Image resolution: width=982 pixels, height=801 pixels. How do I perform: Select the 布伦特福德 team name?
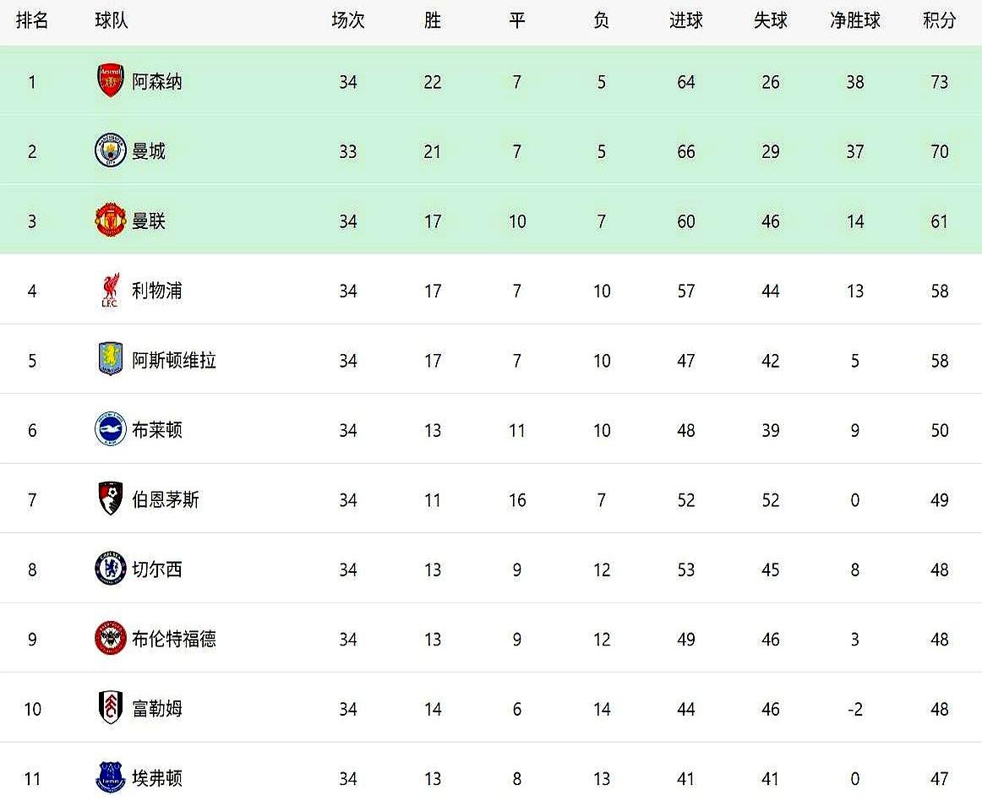pyautogui.click(x=174, y=640)
